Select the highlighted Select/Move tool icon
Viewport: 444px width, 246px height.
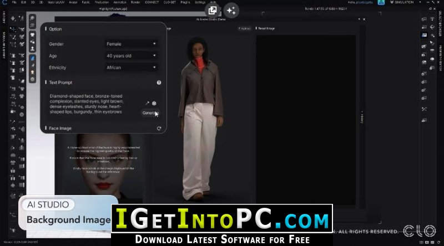[x=13, y=29]
